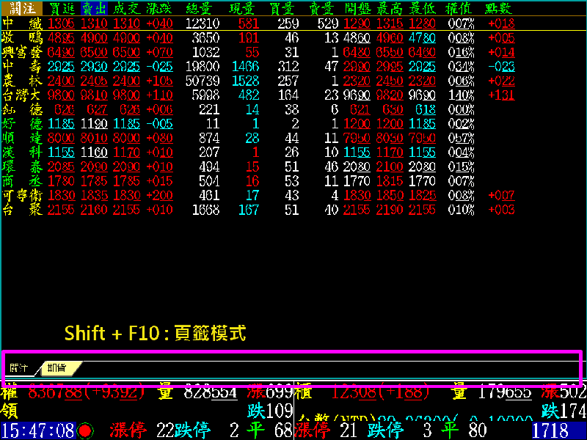Click the highlighted 賣出 column header
The height and width of the screenshot is (440, 587).
click(93, 9)
